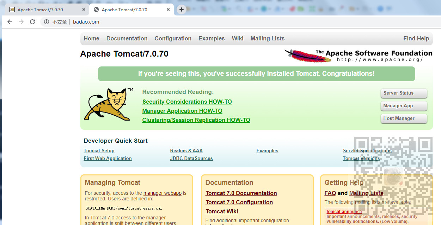Click the successfully installed Tomcat congratulations banner
The width and height of the screenshot is (441, 225).
[x=256, y=74]
